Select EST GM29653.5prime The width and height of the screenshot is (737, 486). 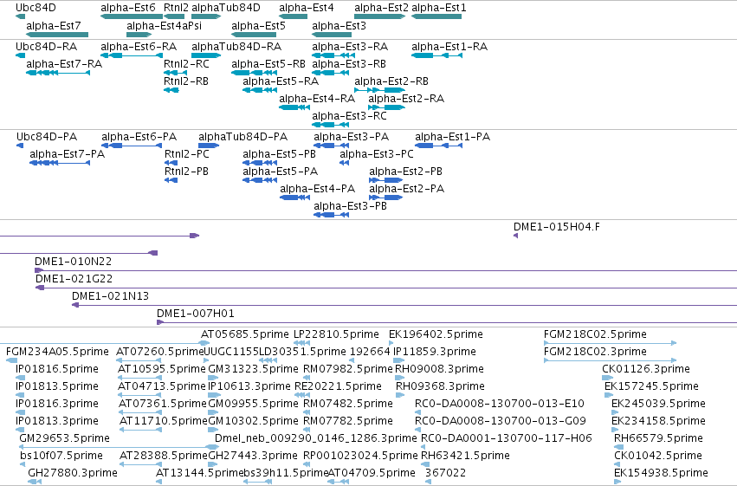[x=119, y=447]
